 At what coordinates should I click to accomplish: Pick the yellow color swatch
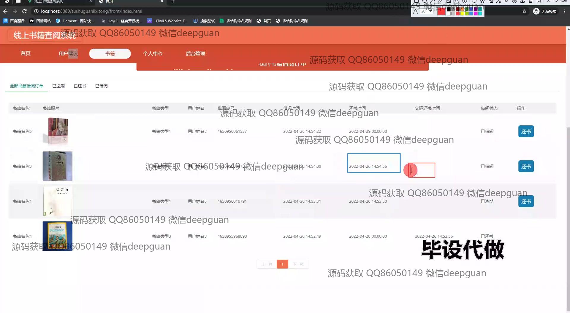coord(462,13)
